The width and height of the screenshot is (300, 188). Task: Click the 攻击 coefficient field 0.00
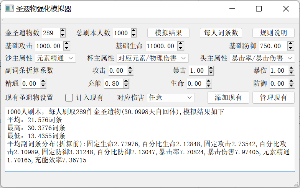[118, 70]
